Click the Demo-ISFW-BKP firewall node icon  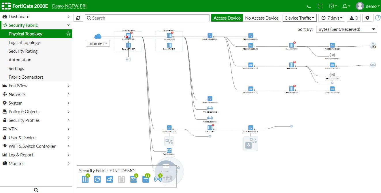(x=169, y=45)
